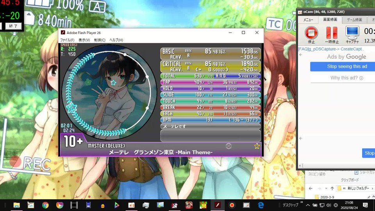Viewport: 375px width, 211px height.
Task: Click the oCam capture (キャプチャ) monitor icon
Action: tap(352, 33)
